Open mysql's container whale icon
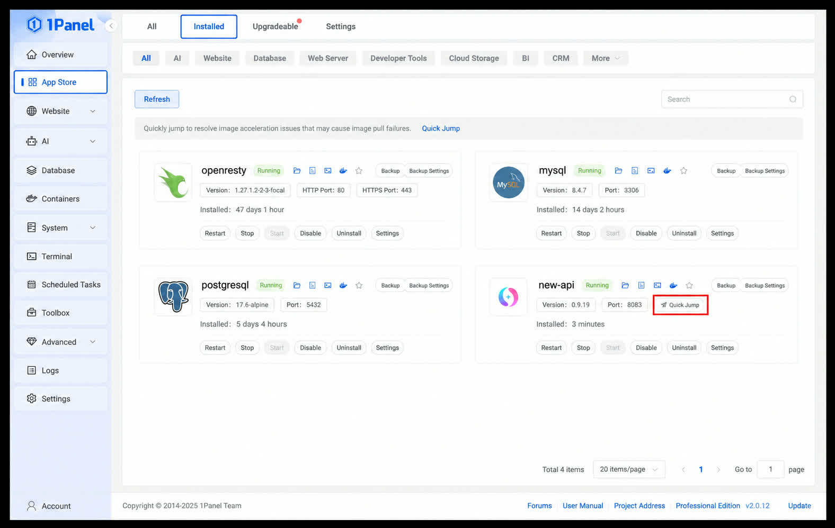This screenshot has height=528, width=835. tap(667, 171)
